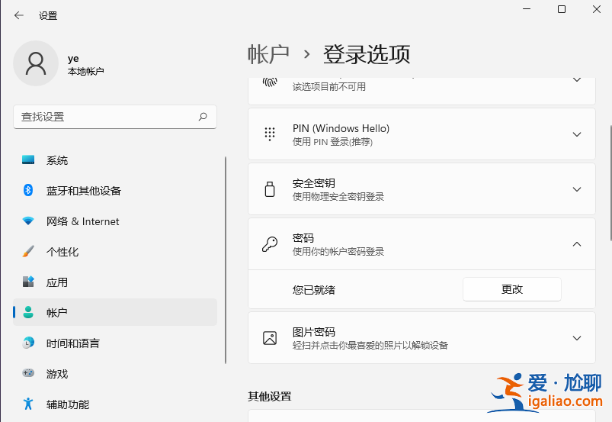The width and height of the screenshot is (612, 422).
Task: Click the 登录选项 page title
Action: point(367,54)
